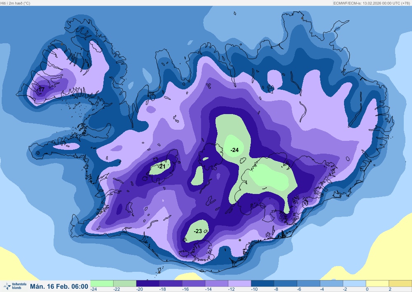The image size is (412, 292).
Task: Pick the dark indigo legend swatch between -20 and -18
Action: coord(147,283)
